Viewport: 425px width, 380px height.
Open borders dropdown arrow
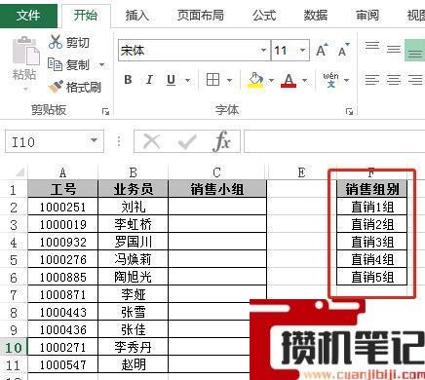point(229,80)
